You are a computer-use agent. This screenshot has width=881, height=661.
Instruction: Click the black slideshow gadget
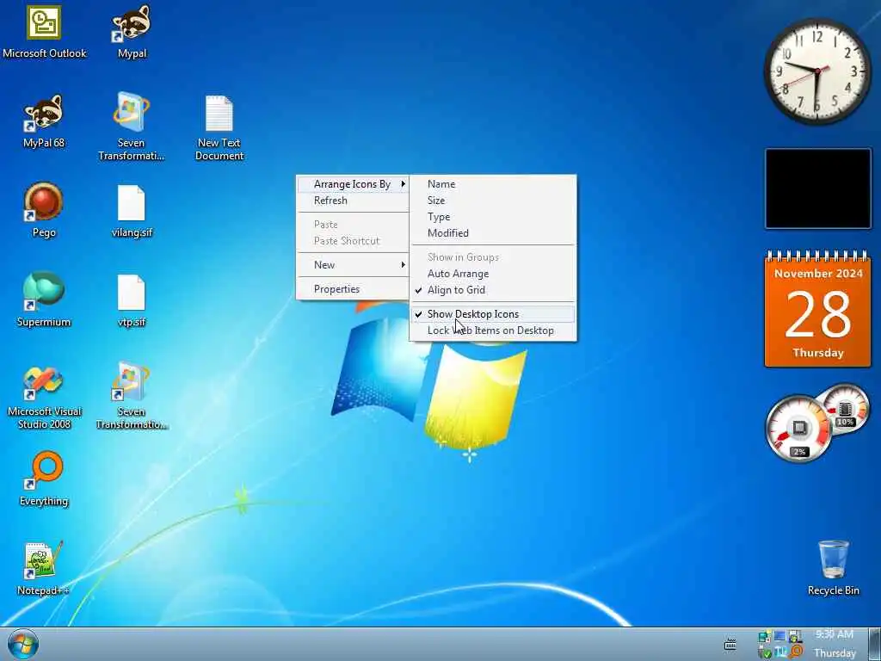coord(818,188)
